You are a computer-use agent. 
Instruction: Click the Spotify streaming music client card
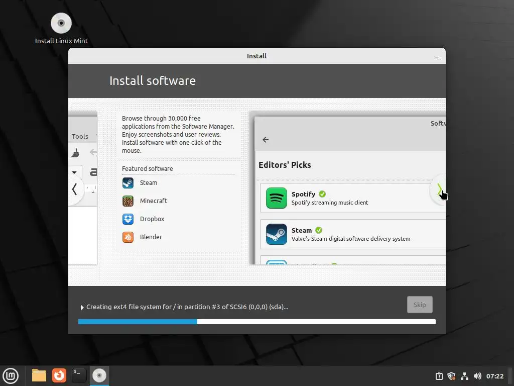tap(353, 198)
